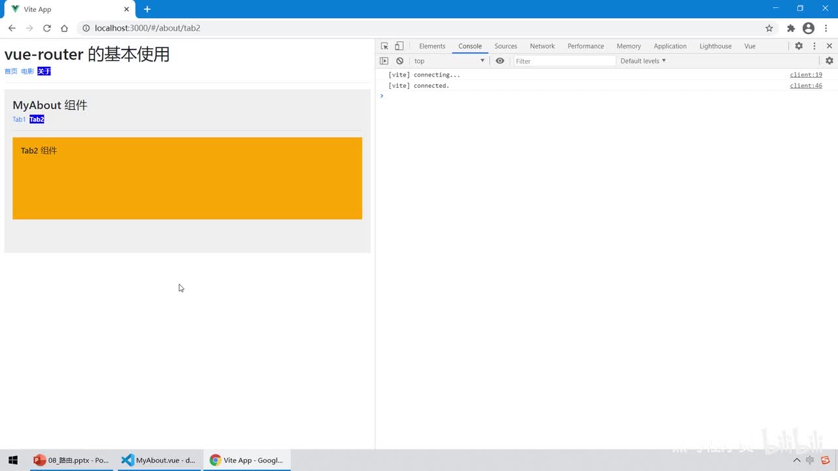Open the Network tab

click(x=542, y=46)
